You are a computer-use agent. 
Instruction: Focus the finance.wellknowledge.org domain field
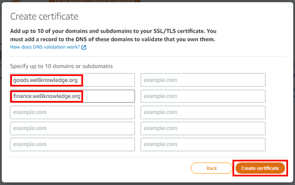72,96
